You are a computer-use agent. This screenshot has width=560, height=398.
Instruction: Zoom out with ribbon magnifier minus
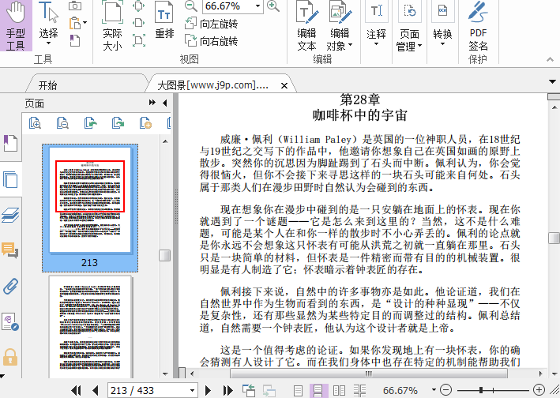[190, 6]
